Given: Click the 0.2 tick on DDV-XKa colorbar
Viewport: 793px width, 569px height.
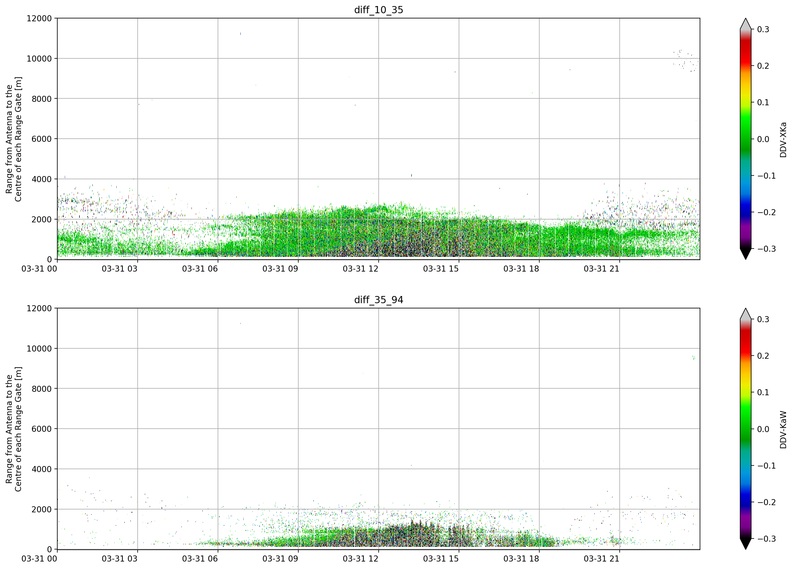Looking at the screenshot, I should pyautogui.click(x=763, y=66).
